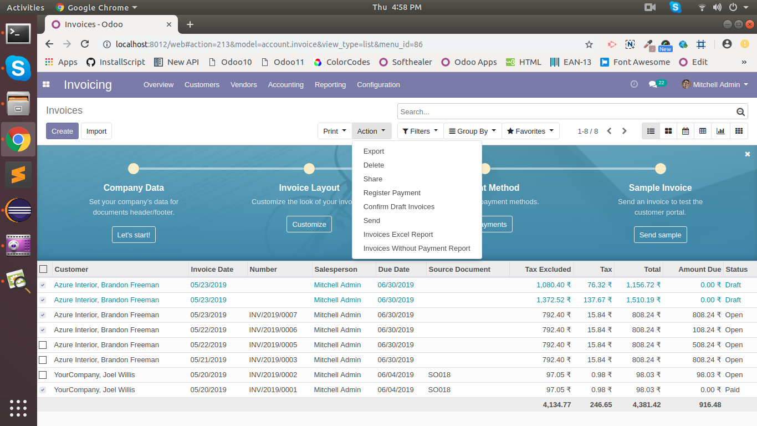Screen dimensions: 757x426
Task: Bookmark this page with the star icon
Action: [589, 44]
